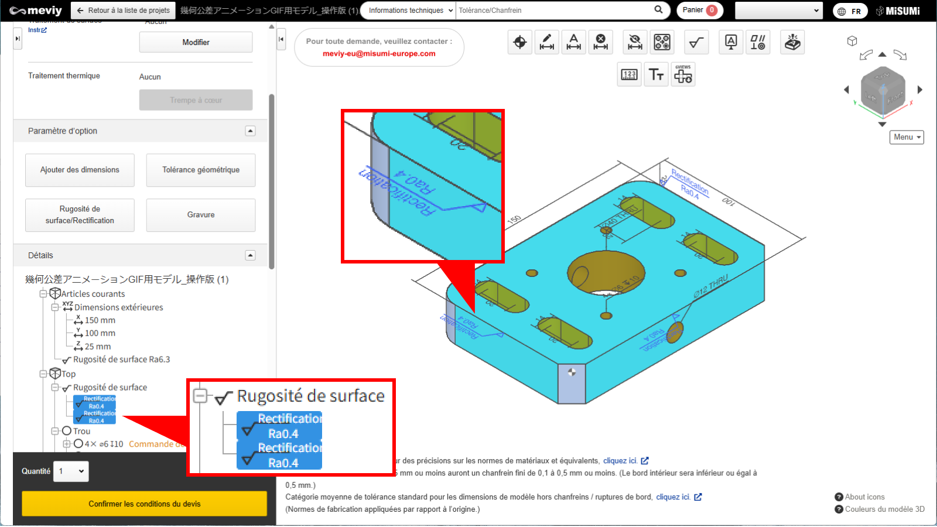937x527 pixels.
Task: Select the edit dimension pencil tool
Action: click(546, 42)
